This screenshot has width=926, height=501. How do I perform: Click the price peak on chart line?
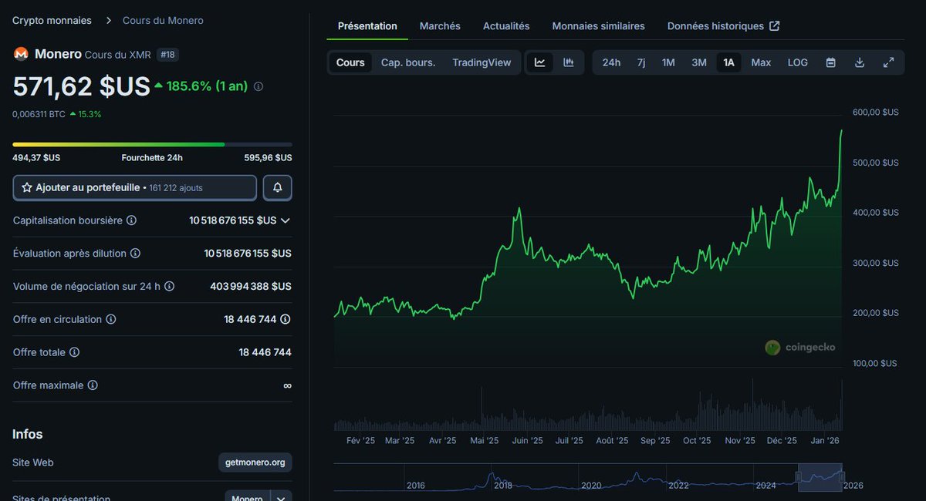pyautogui.click(x=841, y=131)
